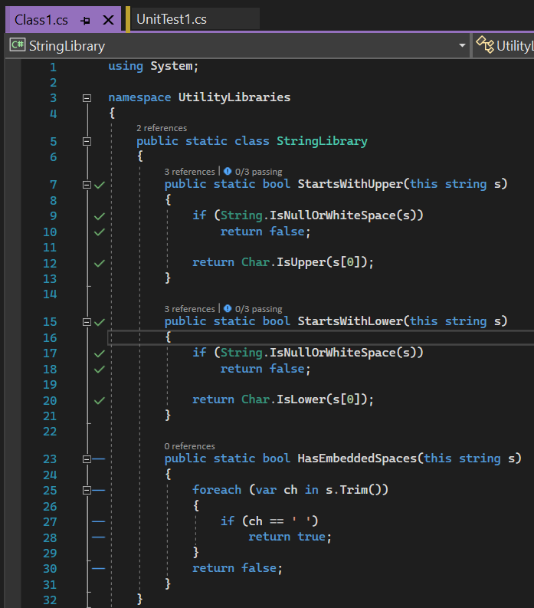Click blue dash marker beside 'return true' line

pyautogui.click(x=98, y=537)
